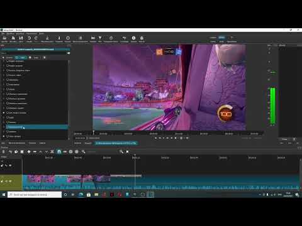Open the Help menu

tap(42, 33)
